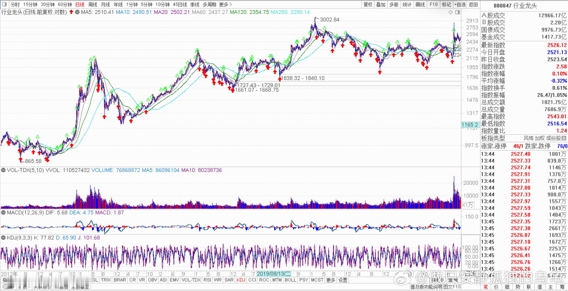568x291 pixels.
Task: Open the 复权 menu
Action: coord(368,5)
